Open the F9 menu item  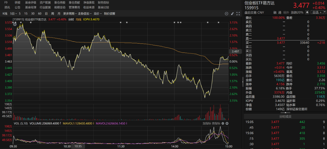coord(6,3)
